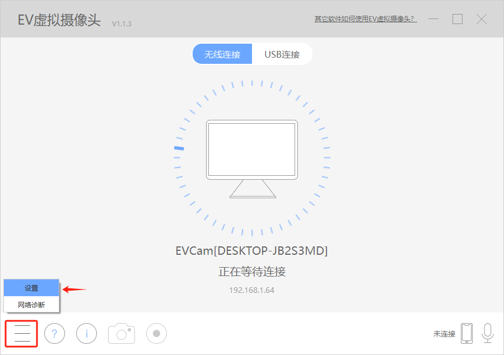Click the phone connection status icon
Screen dimensions: 504x355
(466, 334)
